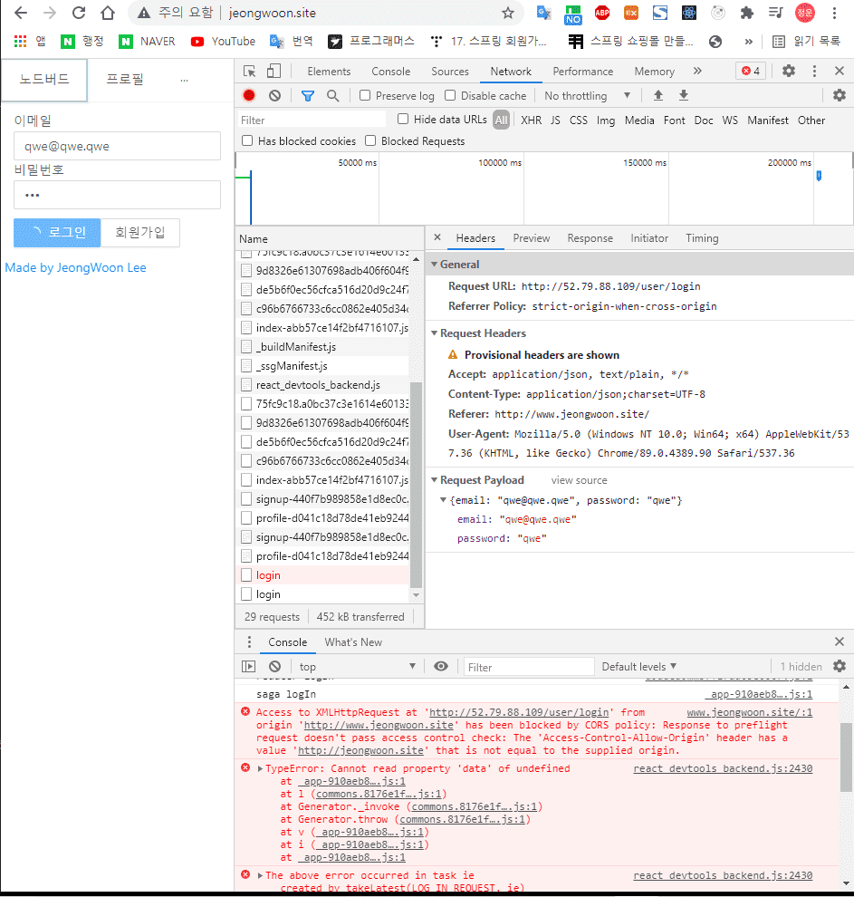Image resolution: width=854 pixels, height=897 pixels.
Task: Switch to the Sources tab
Action: coord(450,71)
